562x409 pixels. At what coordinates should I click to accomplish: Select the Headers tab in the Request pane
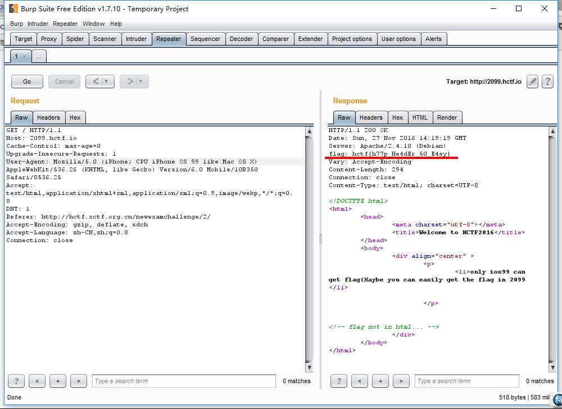click(x=49, y=117)
